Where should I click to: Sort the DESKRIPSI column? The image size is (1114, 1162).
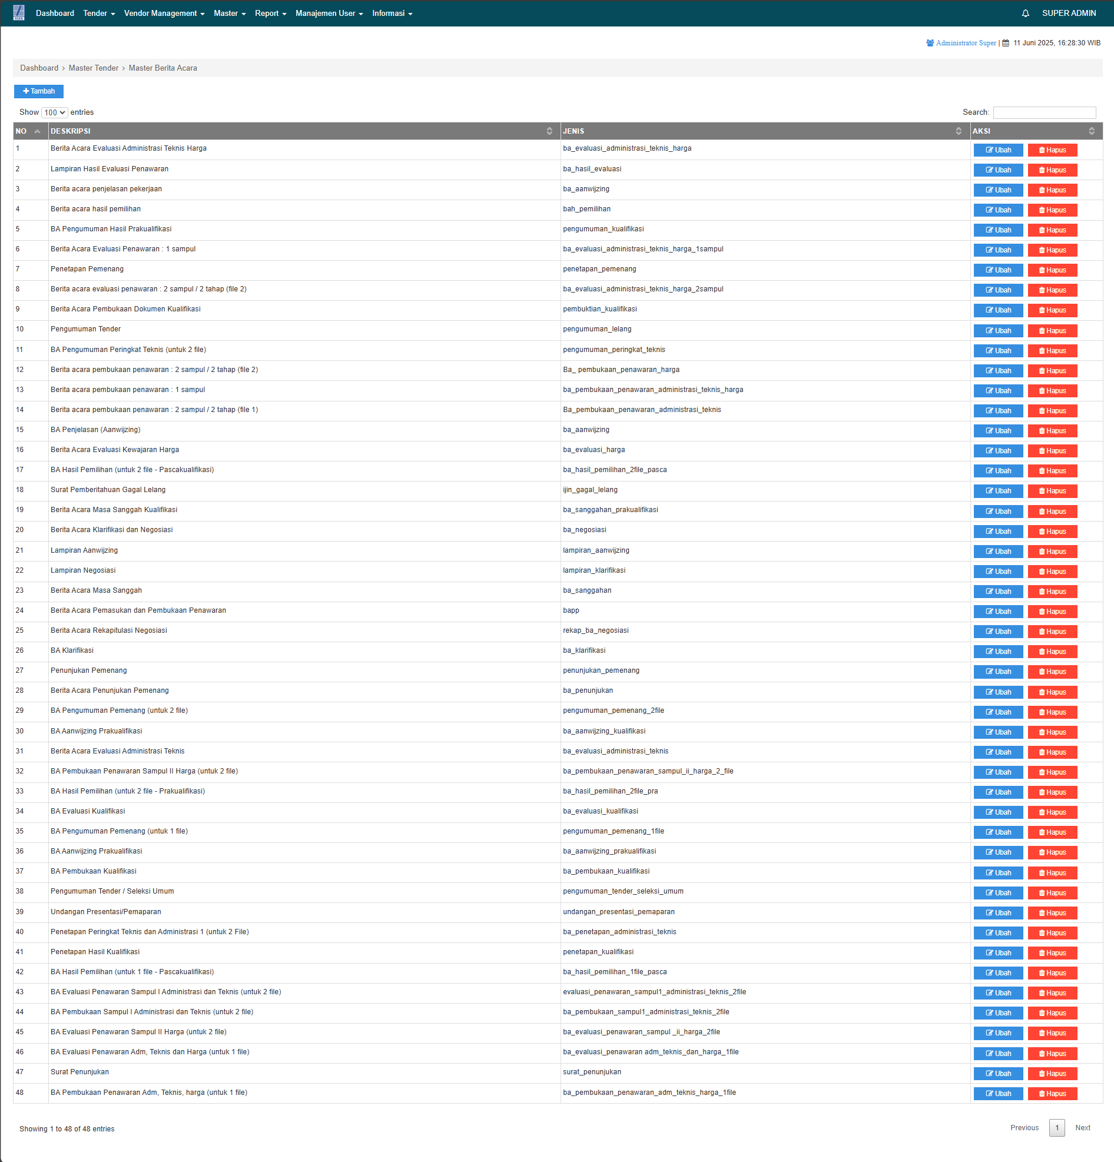549,131
